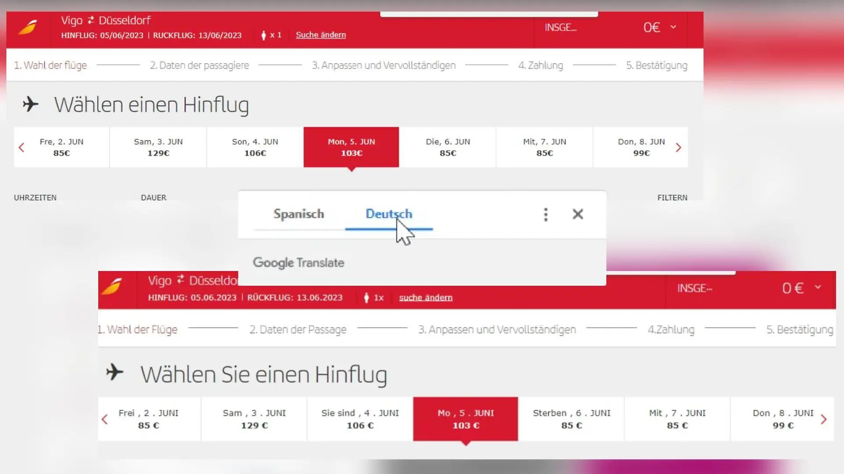The image size is (844, 474).
Task: Click the airplane icon beside Wählen Sie einen Hinflug
Action: (114, 372)
